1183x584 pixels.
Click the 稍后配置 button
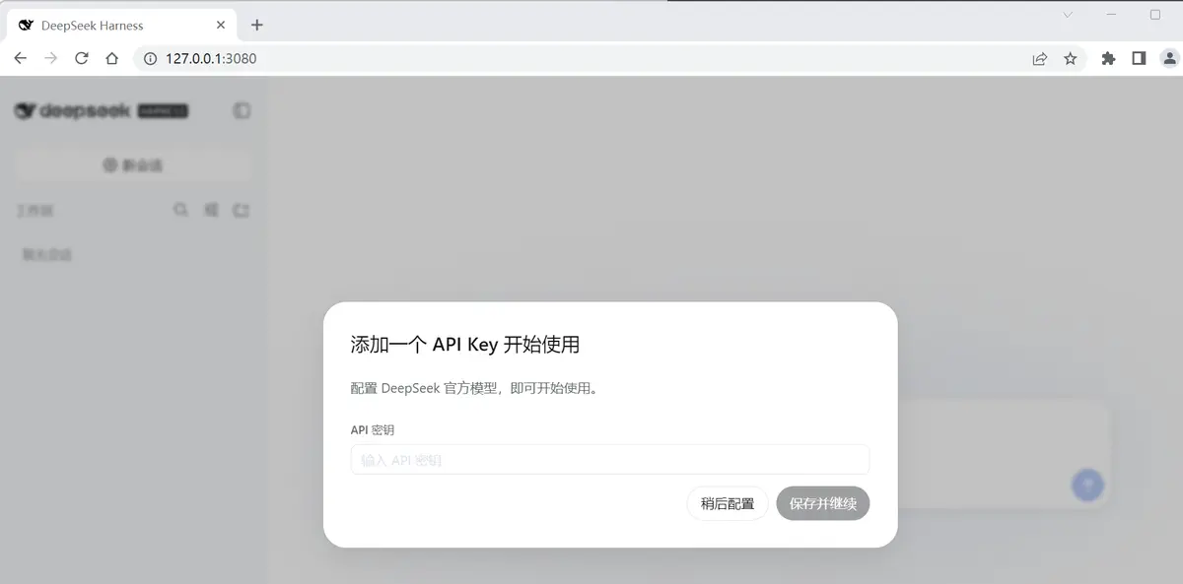tap(728, 503)
